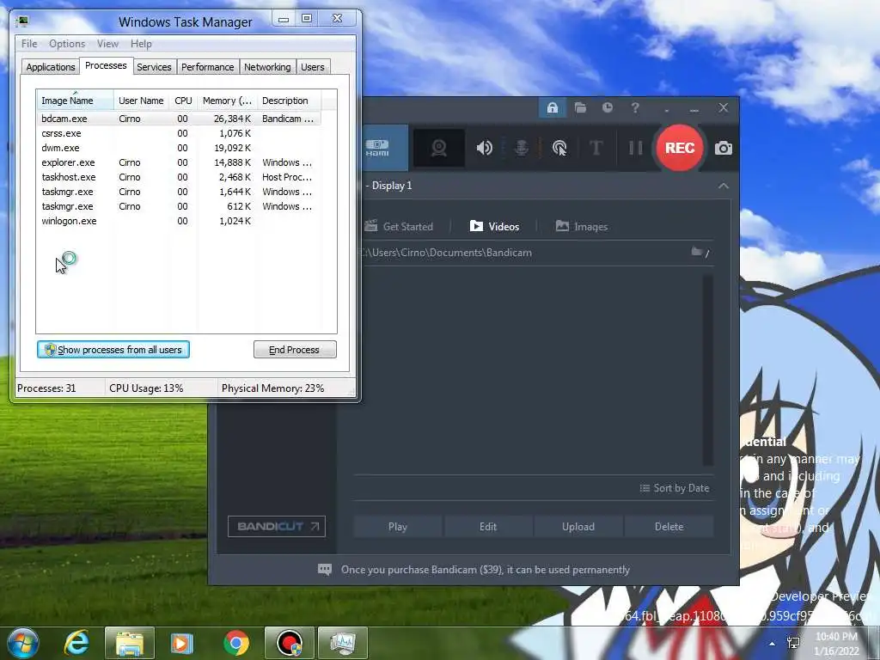Switch to the Get Started tab
Image resolution: width=880 pixels, height=660 pixels.
[x=400, y=227]
